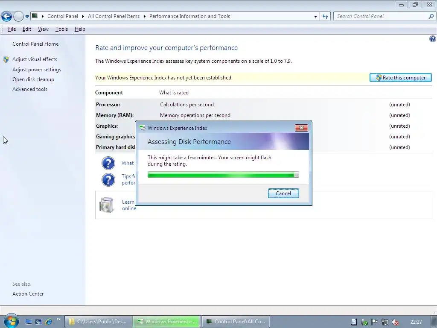The height and width of the screenshot is (328, 437).
Task: Click the first question mark help icon
Action: 108,163
